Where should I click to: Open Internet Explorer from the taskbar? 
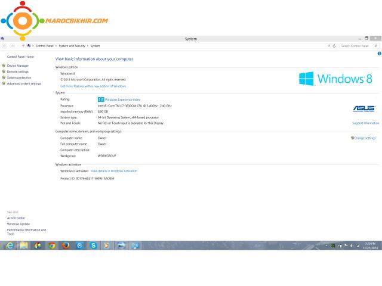pyautogui.click(x=10, y=245)
